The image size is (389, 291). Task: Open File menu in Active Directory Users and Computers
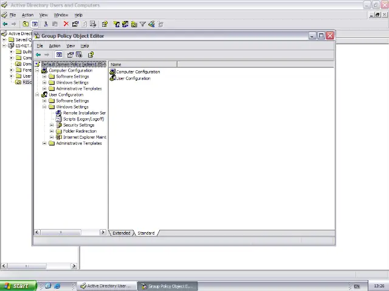click(13, 15)
